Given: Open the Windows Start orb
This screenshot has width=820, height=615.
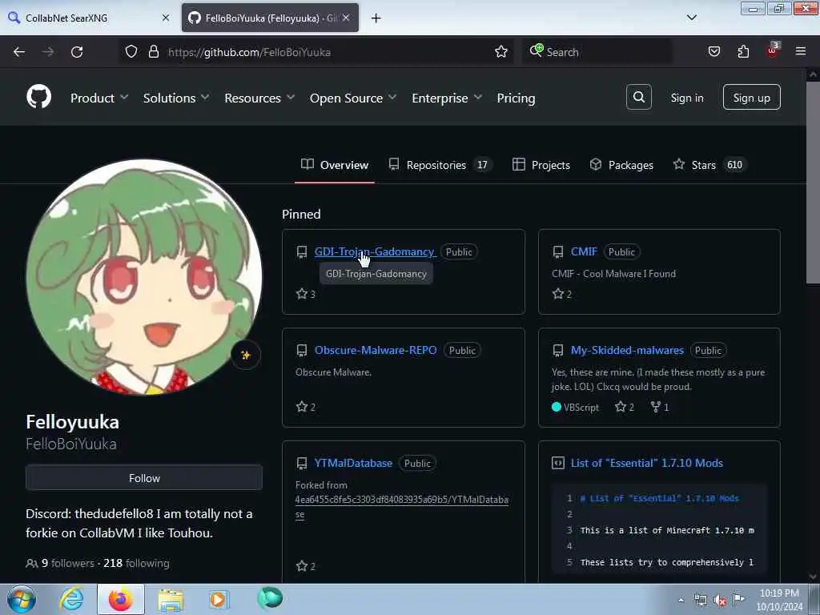Looking at the screenshot, I should pyautogui.click(x=22, y=599).
